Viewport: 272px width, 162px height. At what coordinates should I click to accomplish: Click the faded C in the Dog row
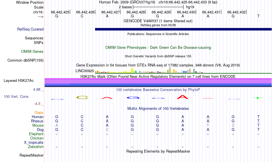tap(107, 130)
